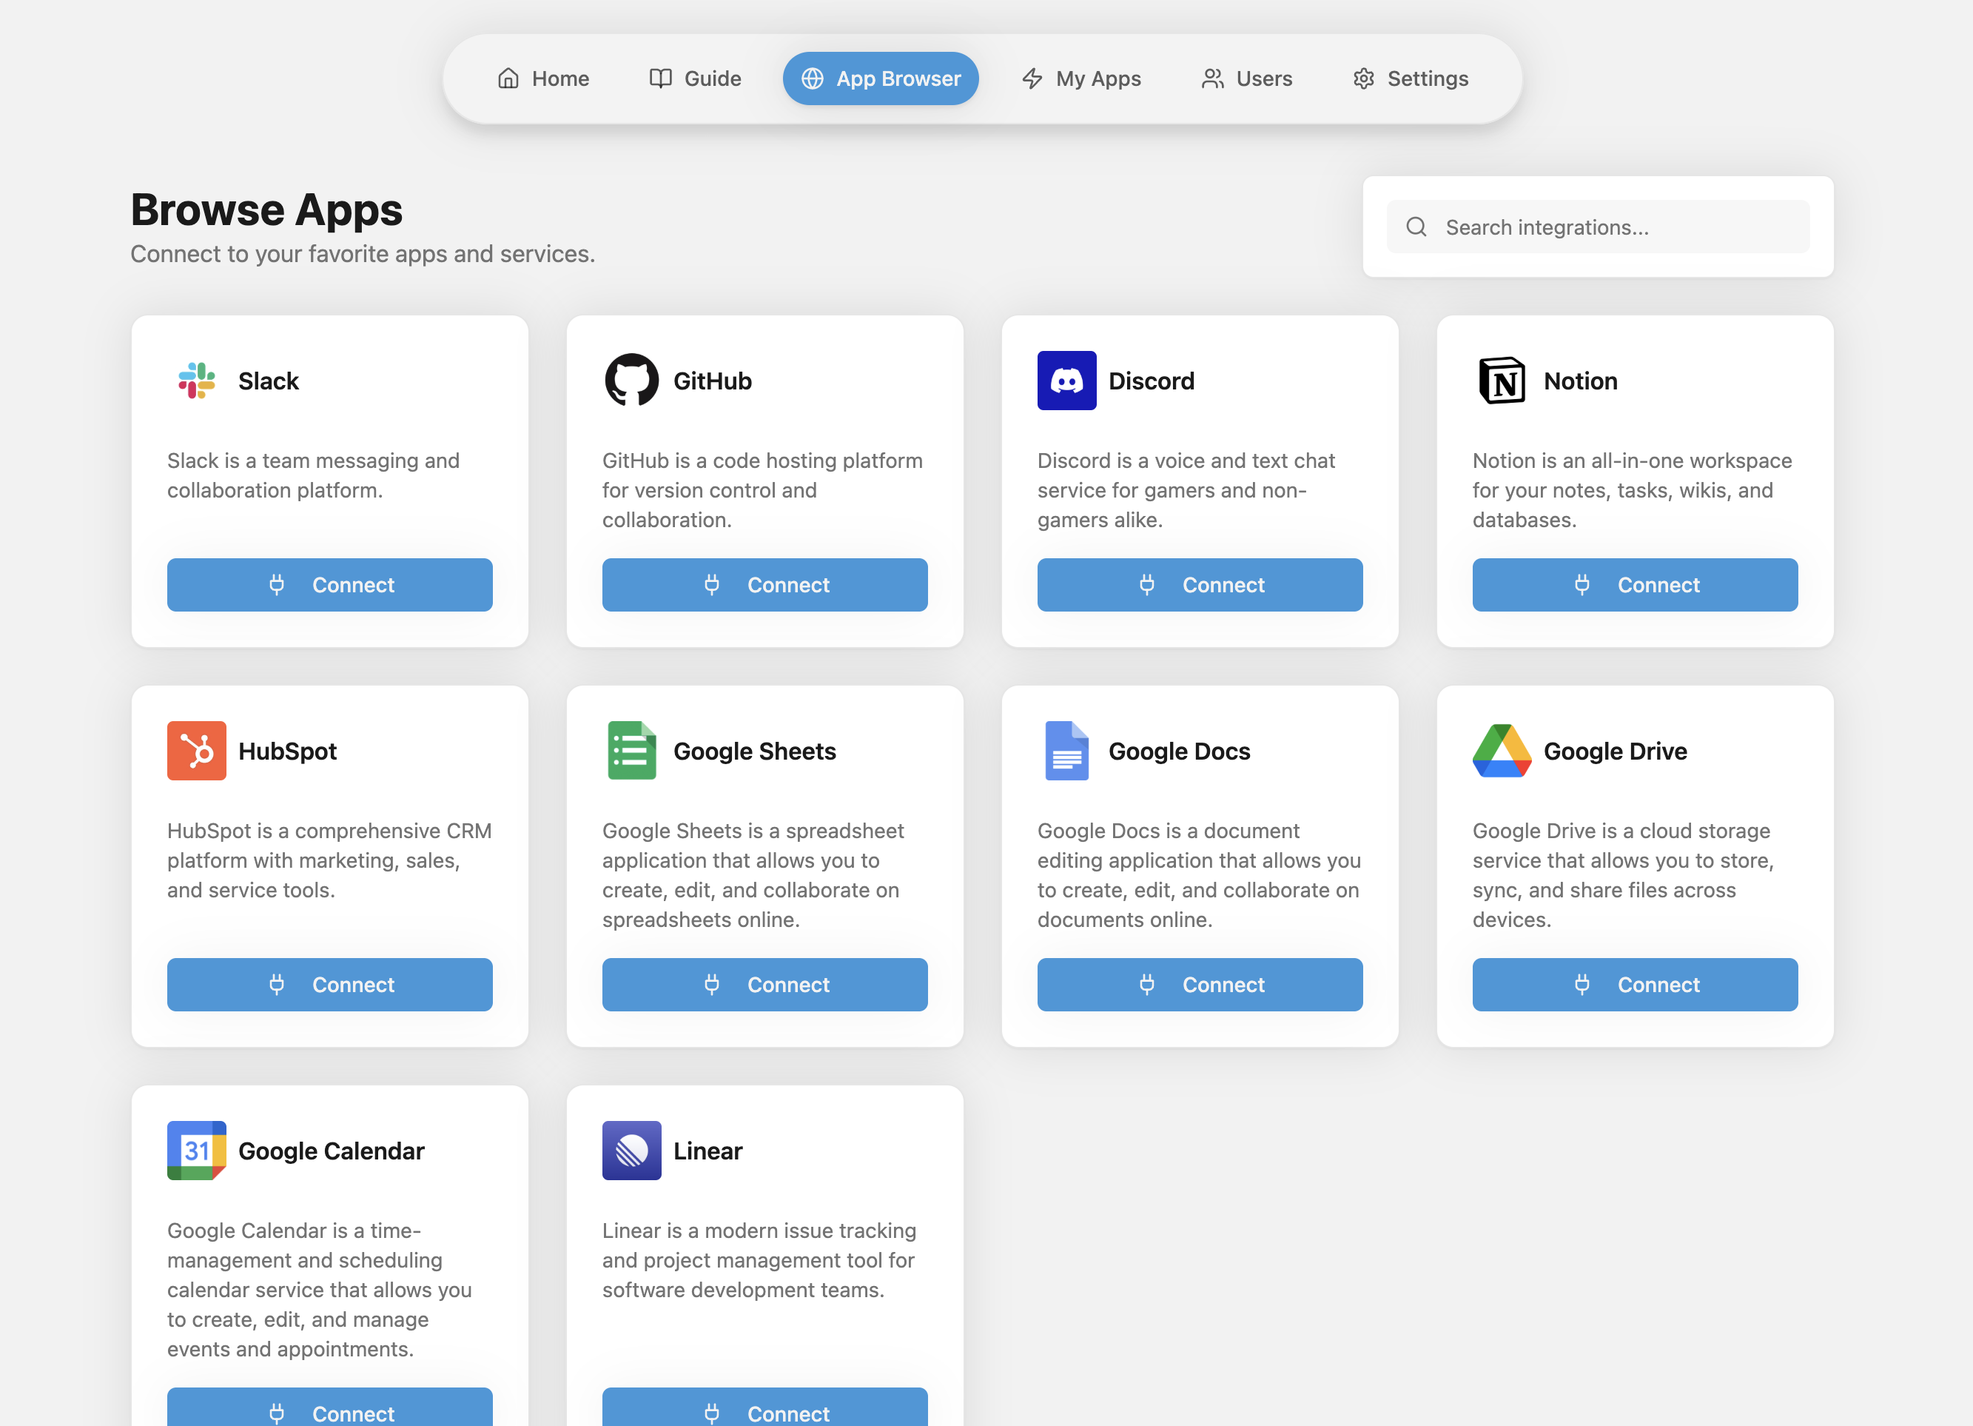This screenshot has height=1426, width=1973.
Task: Click the plug icon on Notion's Connect button
Action: (x=1582, y=585)
